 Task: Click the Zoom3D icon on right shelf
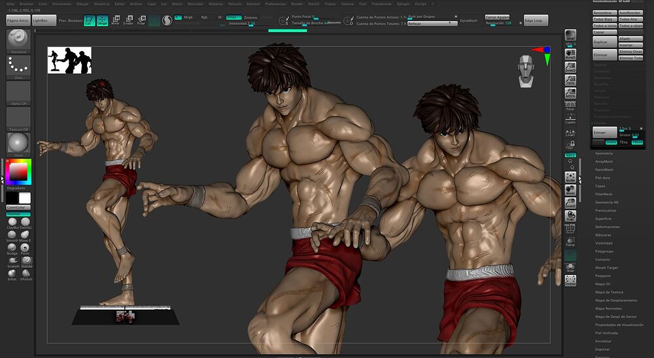[x=570, y=203]
